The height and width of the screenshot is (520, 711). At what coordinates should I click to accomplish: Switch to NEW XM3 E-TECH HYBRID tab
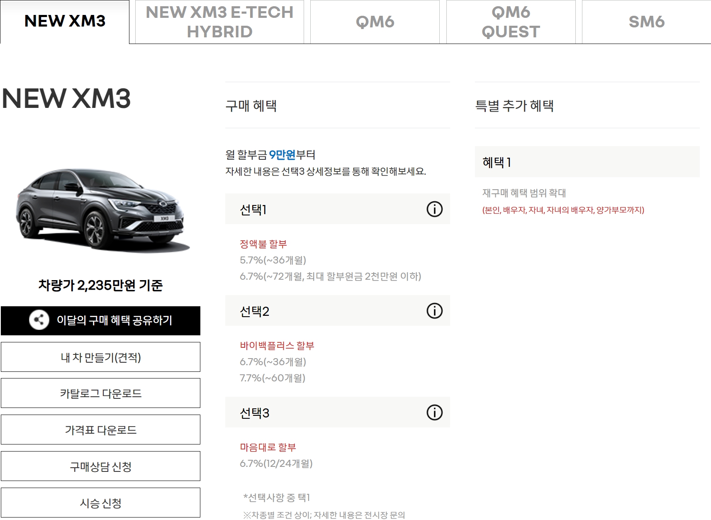(x=219, y=22)
